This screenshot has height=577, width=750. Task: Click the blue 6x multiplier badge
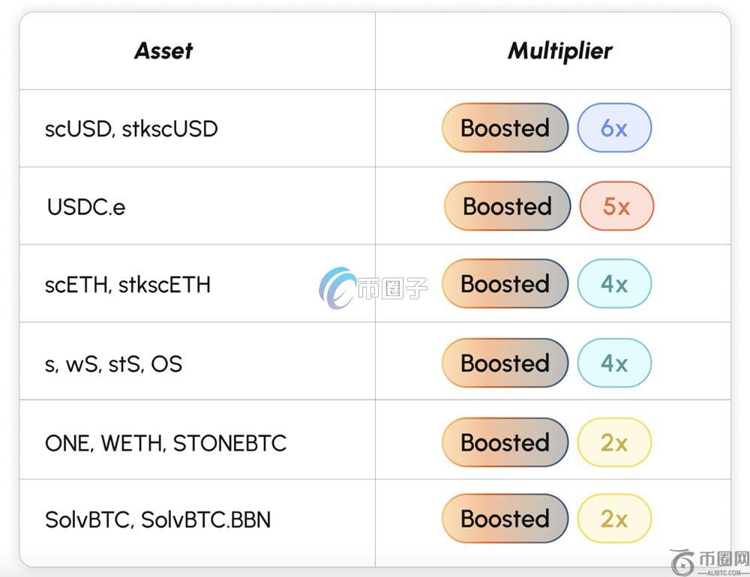coord(614,128)
